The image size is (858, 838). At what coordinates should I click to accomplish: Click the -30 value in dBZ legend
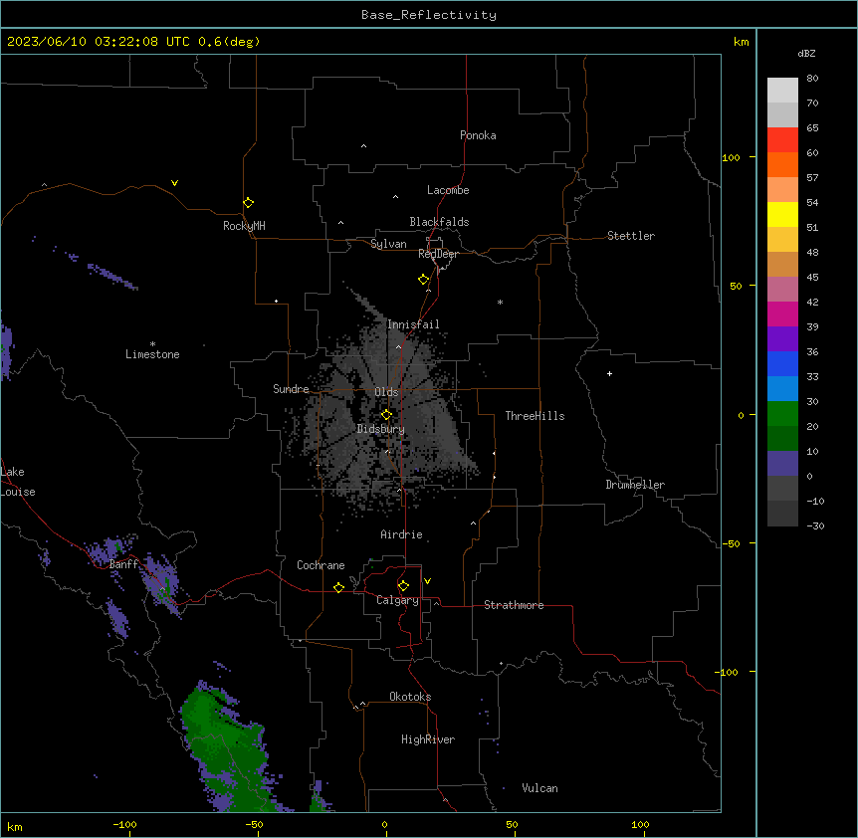pos(815,525)
